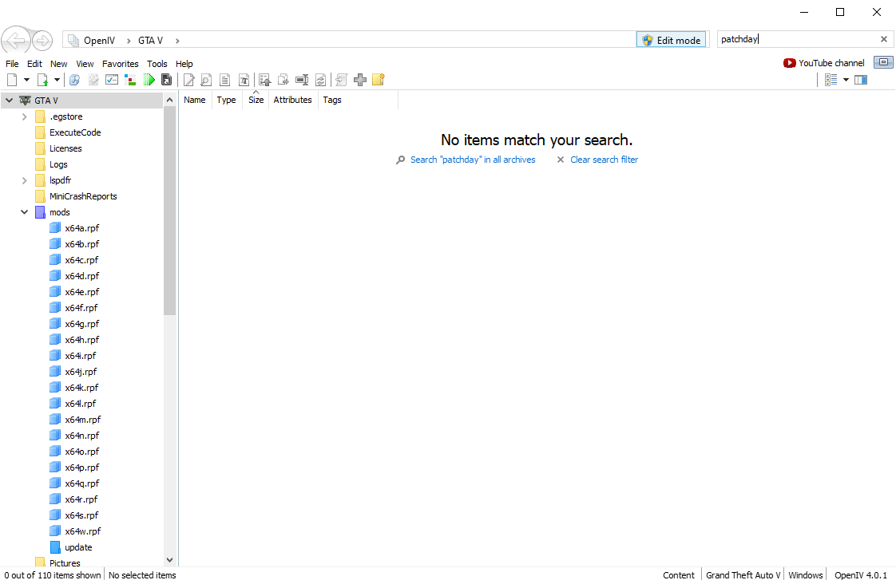Go forward with the forward arrow

coord(42,41)
